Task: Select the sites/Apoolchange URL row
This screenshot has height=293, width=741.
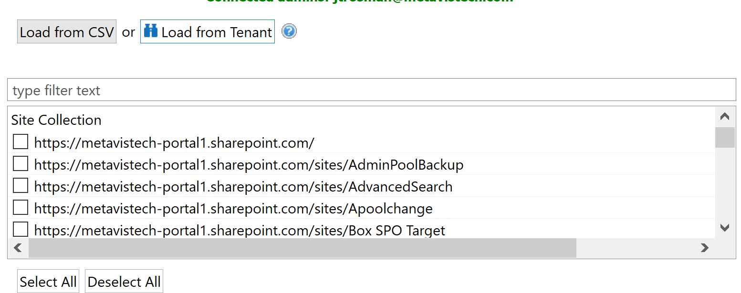Action: (233, 209)
